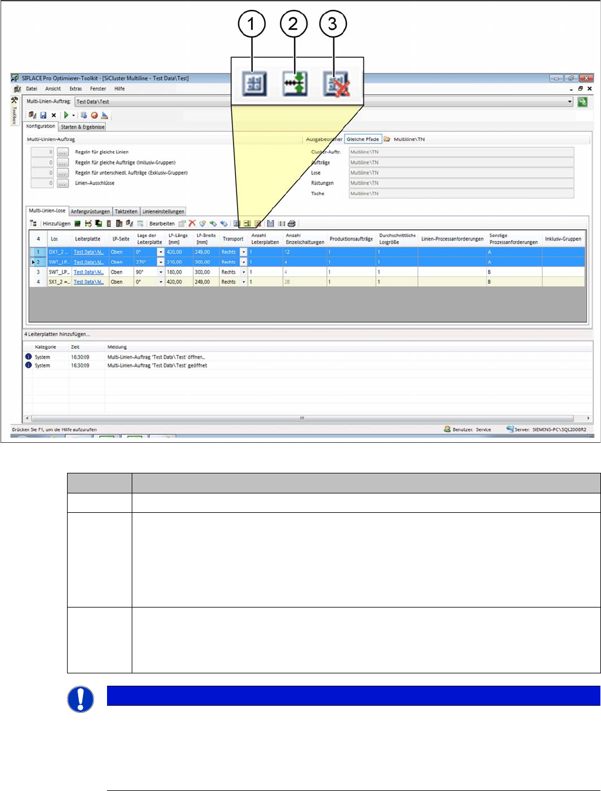601x791 pixels.
Task: Start optimization with the green play icon
Action: [x=66, y=115]
